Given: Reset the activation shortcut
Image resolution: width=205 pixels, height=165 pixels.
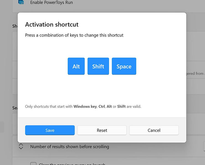Looking at the screenshot, I should [102, 130].
